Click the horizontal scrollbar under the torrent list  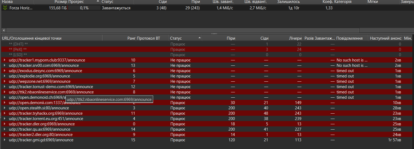point(182,30)
